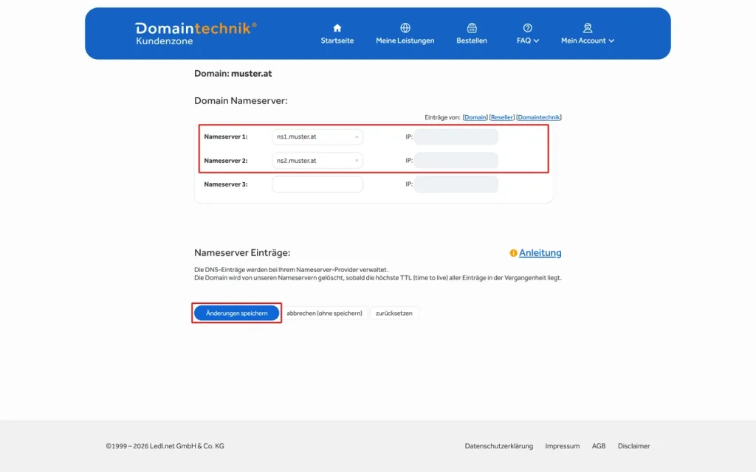
Task: Click the Mein Account user icon
Action: (587, 28)
